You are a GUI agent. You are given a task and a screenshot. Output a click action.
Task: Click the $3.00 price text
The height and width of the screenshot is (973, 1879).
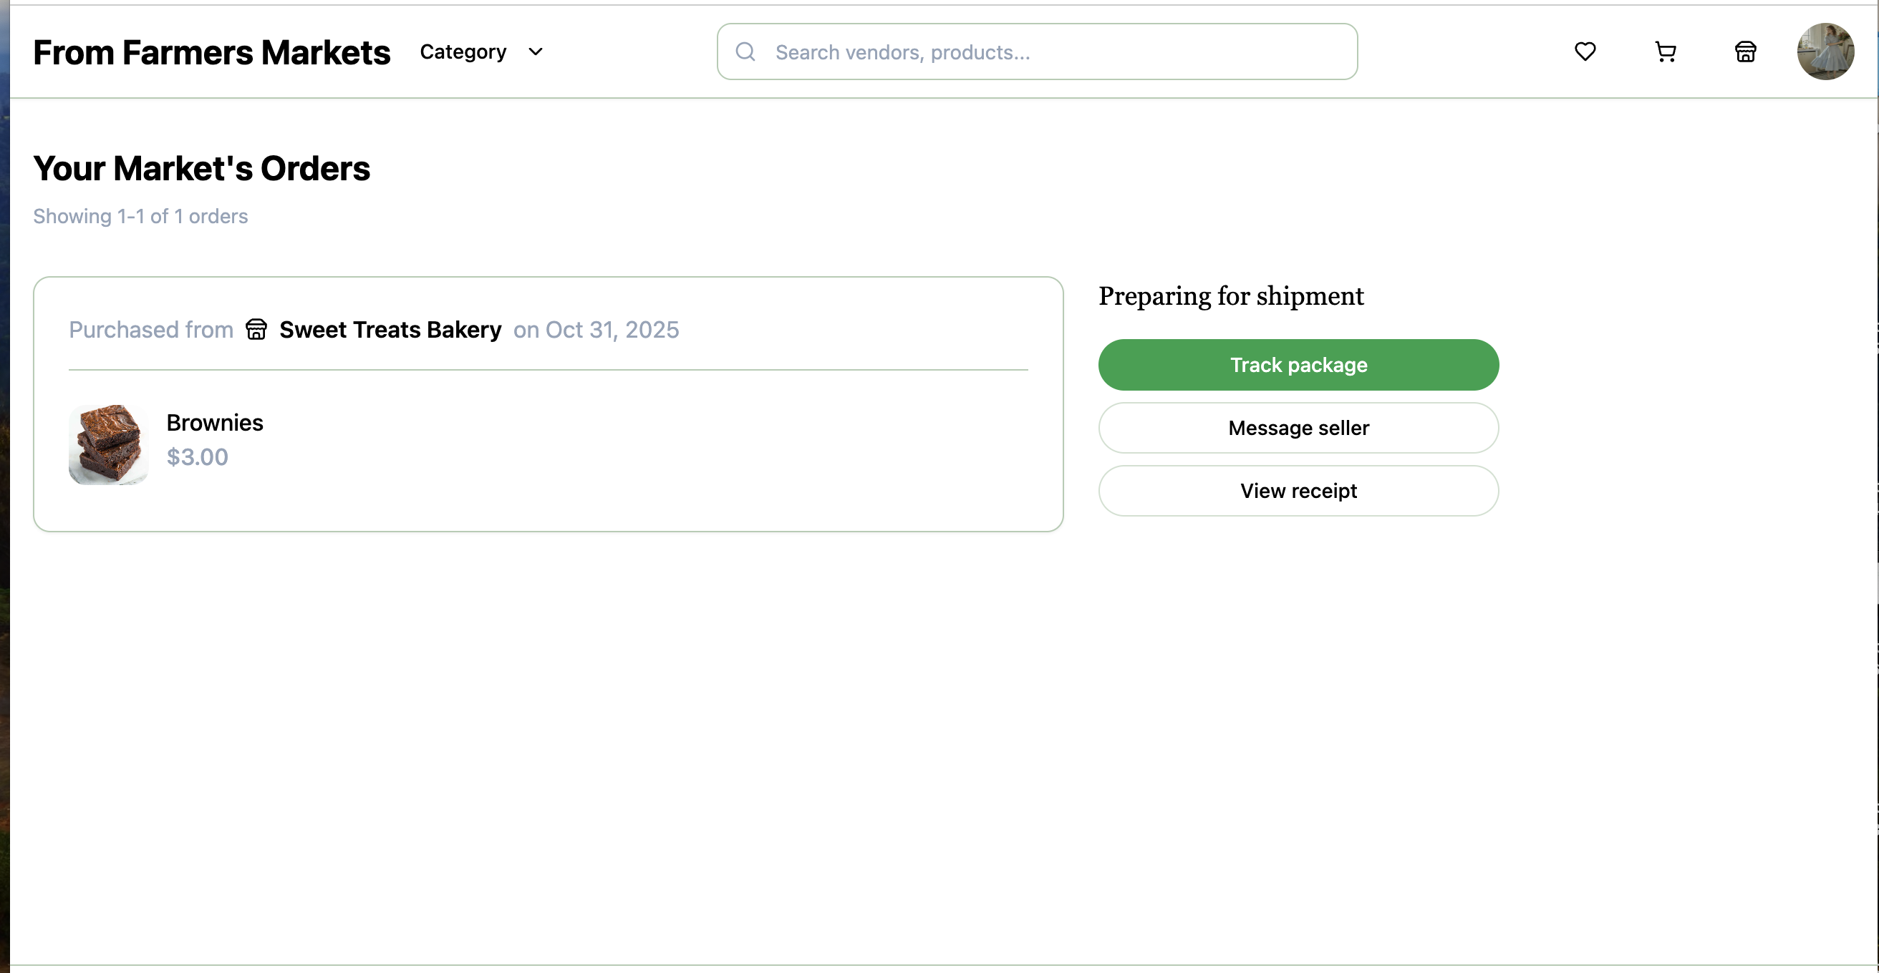click(197, 457)
